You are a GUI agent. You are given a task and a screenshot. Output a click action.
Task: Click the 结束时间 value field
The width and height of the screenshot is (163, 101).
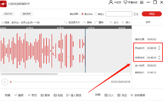click(152, 58)
